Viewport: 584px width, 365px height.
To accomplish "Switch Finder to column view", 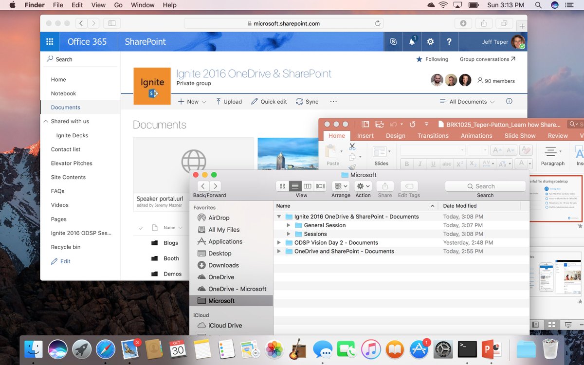I will point(307,186).
